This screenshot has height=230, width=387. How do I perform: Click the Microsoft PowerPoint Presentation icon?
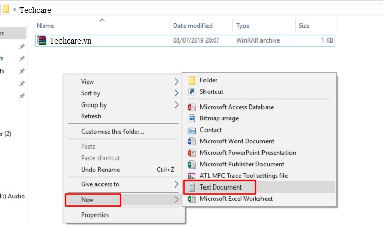[x=192, y=153]
